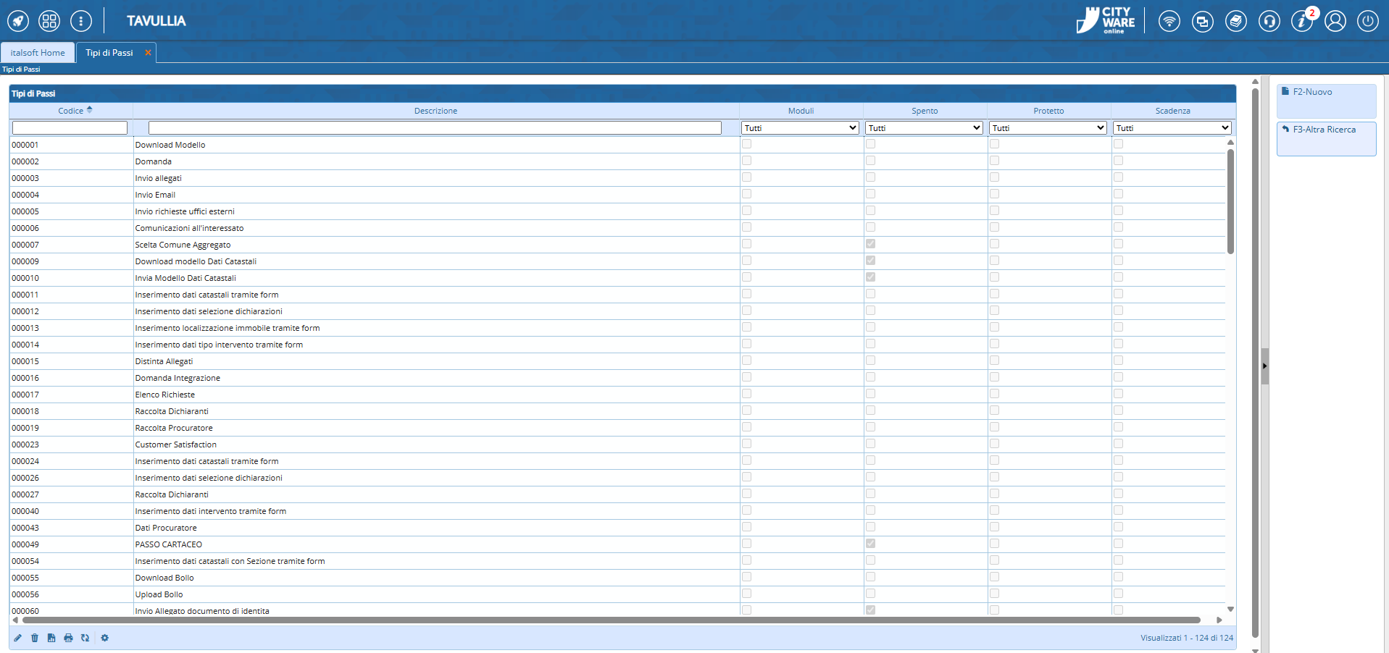Screen dimensions: 1389x653
Task: Click the headset support icon
Action: pos(1269,22)
